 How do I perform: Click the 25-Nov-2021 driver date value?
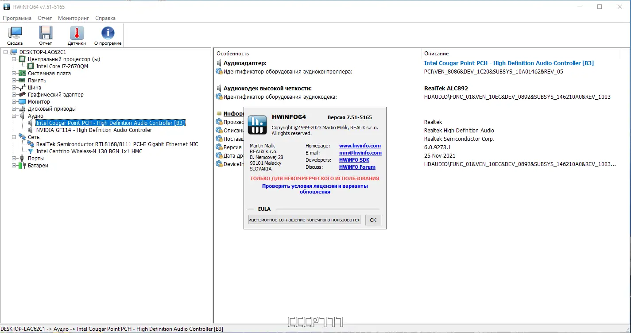point(440,156)
